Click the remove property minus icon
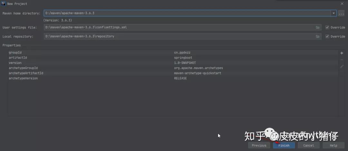 pos(342,60)
